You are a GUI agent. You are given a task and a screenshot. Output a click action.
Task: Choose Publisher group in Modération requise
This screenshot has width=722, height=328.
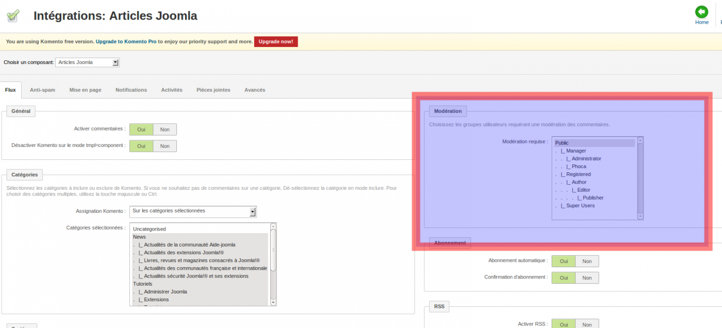pyautogui.click(x=593, y=198)
